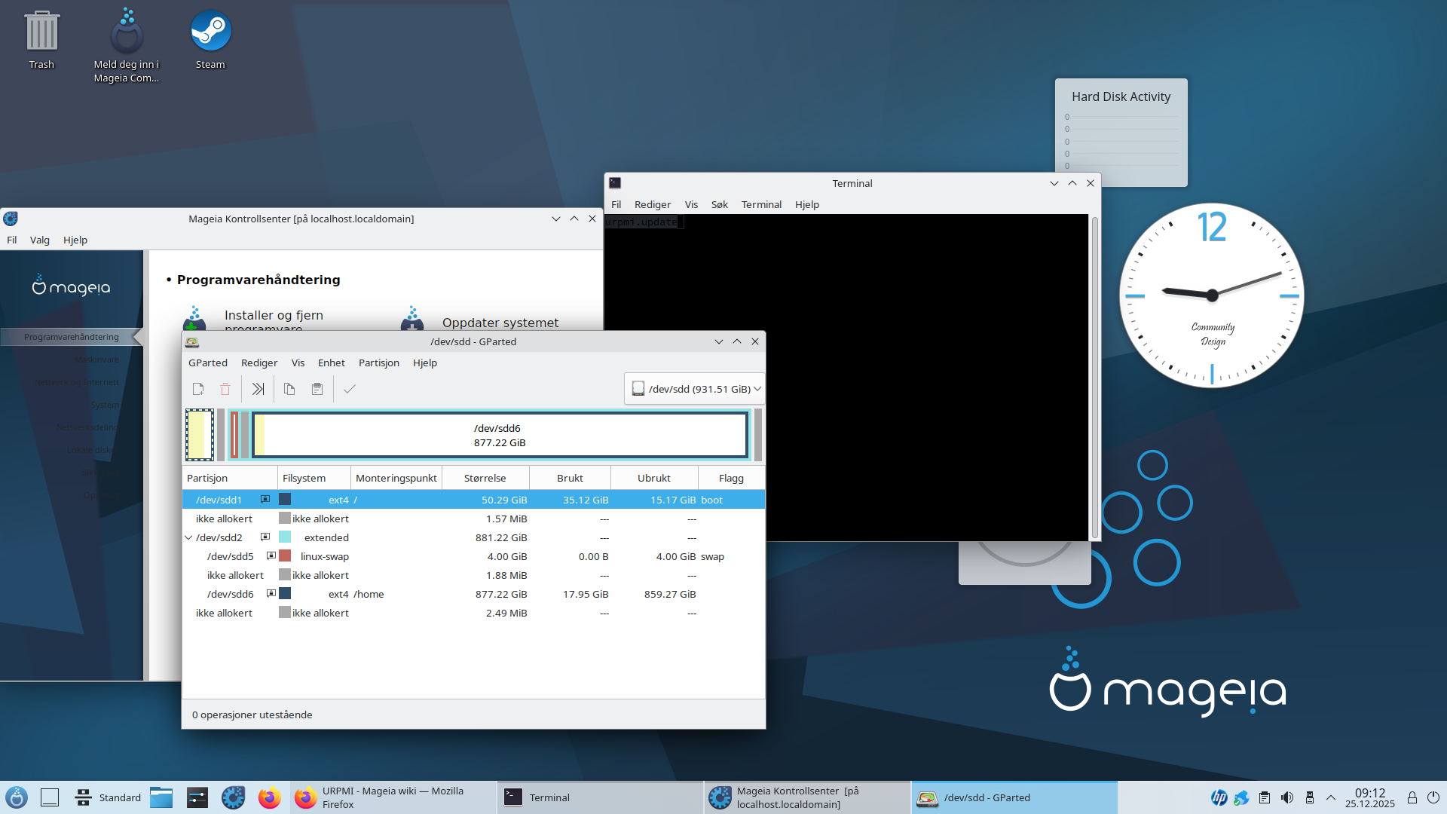Open the Søk menu in the Terminal
Image resolution: width=1447 pixels, height=814 pixels.
click(x=719, y=203)
